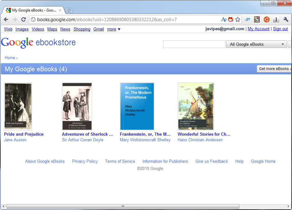This screenshot has width=292, height=210.
Task: Click the horizontal scrollbar thumb
Action: click(x=123, y=206)
